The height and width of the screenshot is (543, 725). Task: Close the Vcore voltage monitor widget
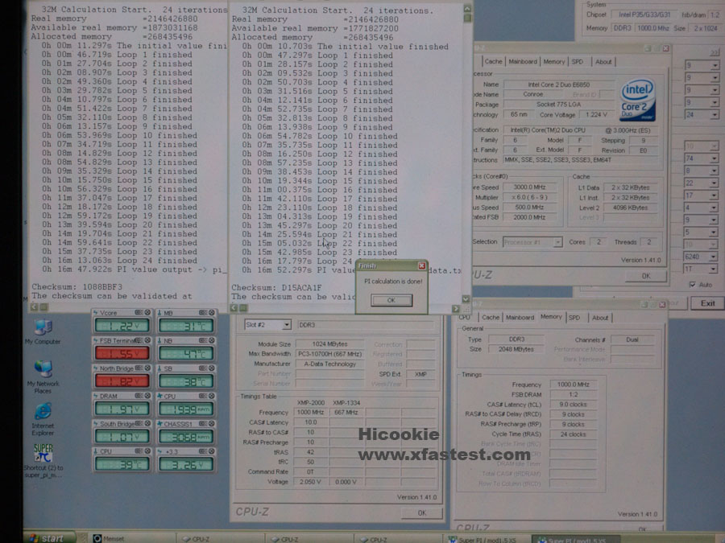tap(148, 312)
